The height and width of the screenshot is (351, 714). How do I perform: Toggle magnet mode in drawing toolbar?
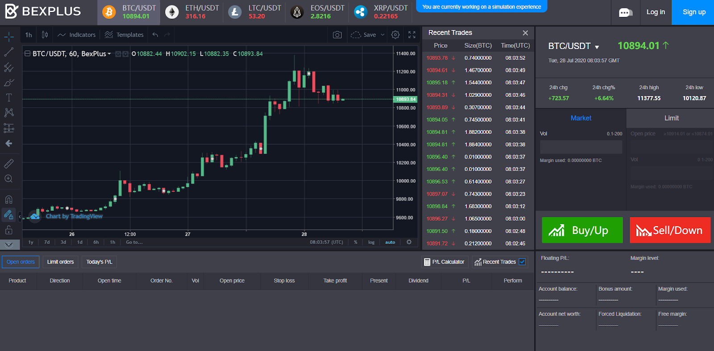(x=9, y=200)
